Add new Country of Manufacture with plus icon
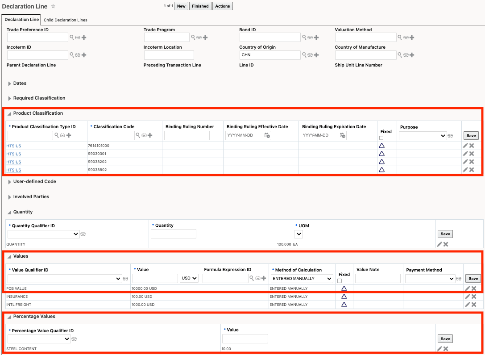Image resolution: width=485 pixels, height=355 pixels. (x=412, y=55)
